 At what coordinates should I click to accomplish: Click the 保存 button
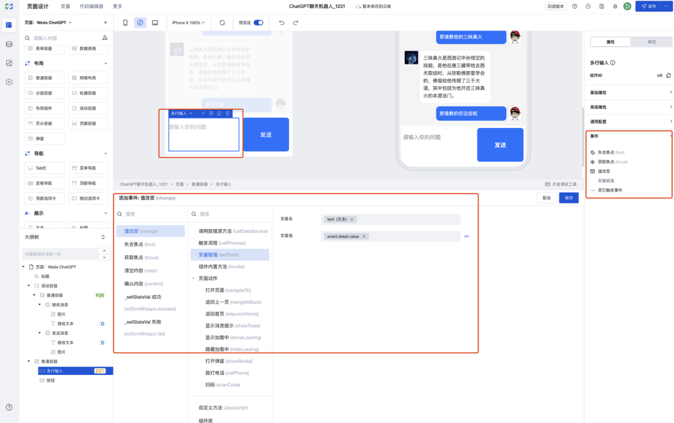569,198
